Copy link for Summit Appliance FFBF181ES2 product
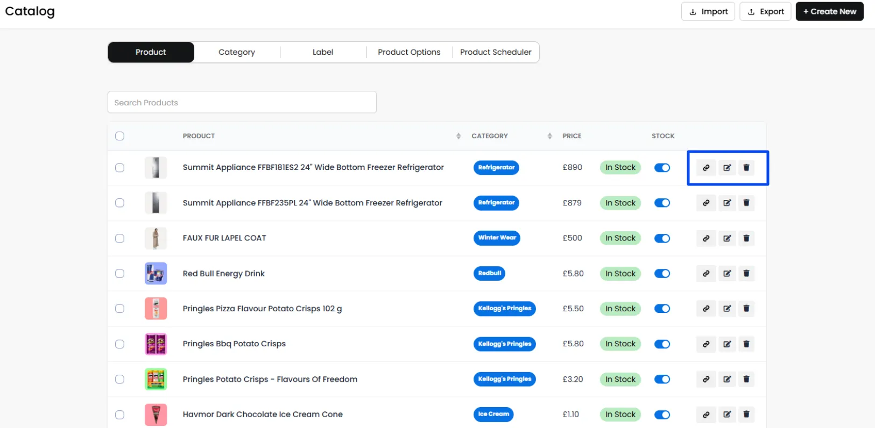Screen dimensions: 875x428 706,168
